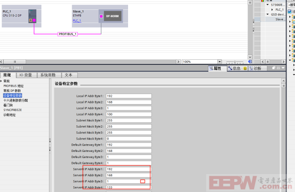Select 看门狗 in the navigation tree
The image size is (295, 192).
pos(8,105)
